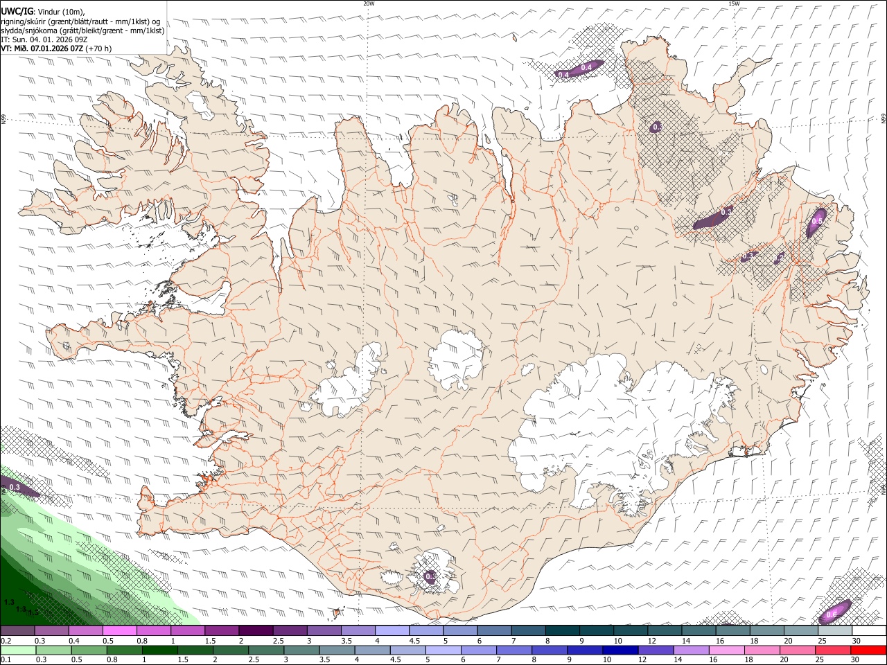Screen dimensions: 887x665
Task: Click the 0.6 precipitation label in the southeast sea
Action: coord(832,614)
